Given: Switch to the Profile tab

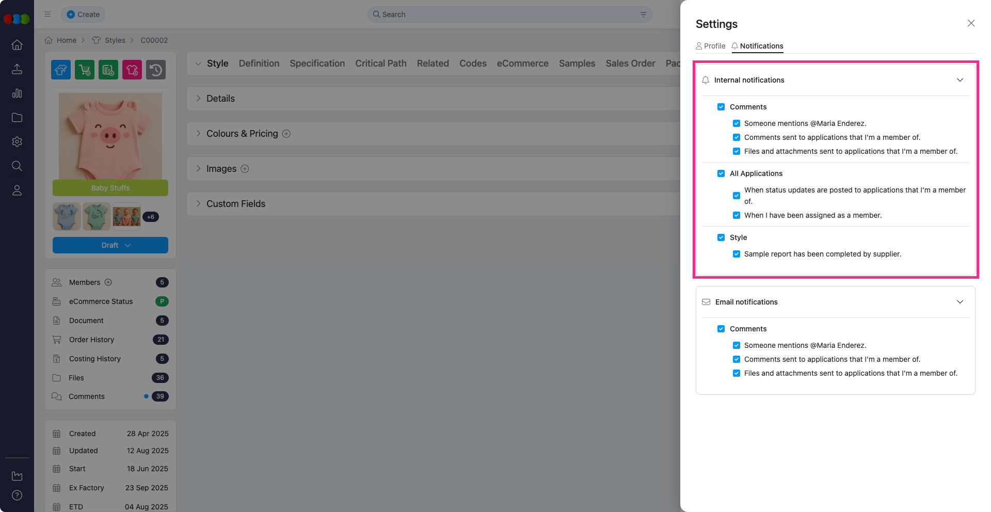Looking at the screenshot, I should [711, 46].
